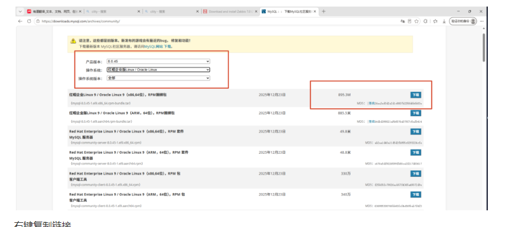The image size is (508, 227).
Task: Switch to the Download and install Zabbix tab
Action: [x=230, y=11]
